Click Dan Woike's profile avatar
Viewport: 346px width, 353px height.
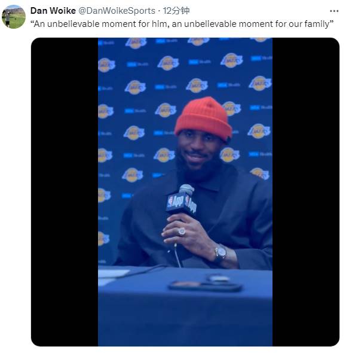pos(14,17)
